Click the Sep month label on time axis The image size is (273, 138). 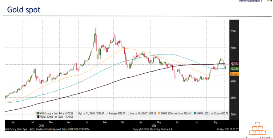point(13,122)
